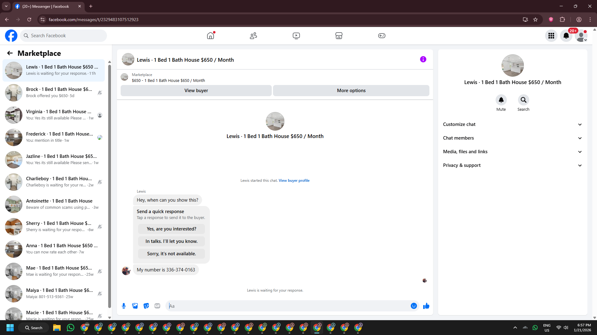Expand Privacy & support section
The image size is (597, 335).
pos(512,165)
